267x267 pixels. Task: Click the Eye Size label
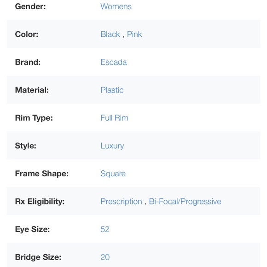pos(32,229)
